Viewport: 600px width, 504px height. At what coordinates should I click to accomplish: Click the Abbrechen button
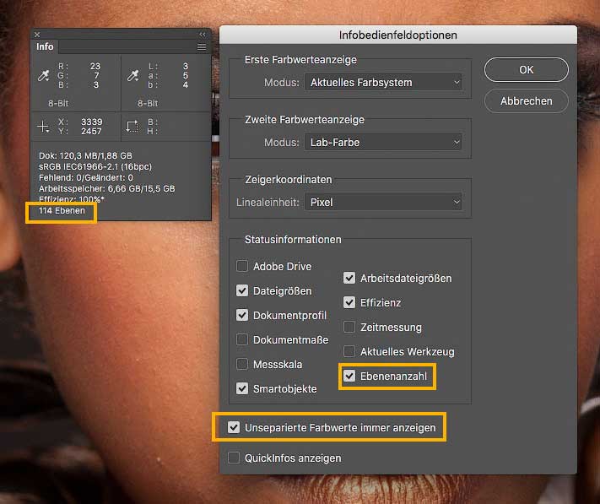click(x=526, y=100)
